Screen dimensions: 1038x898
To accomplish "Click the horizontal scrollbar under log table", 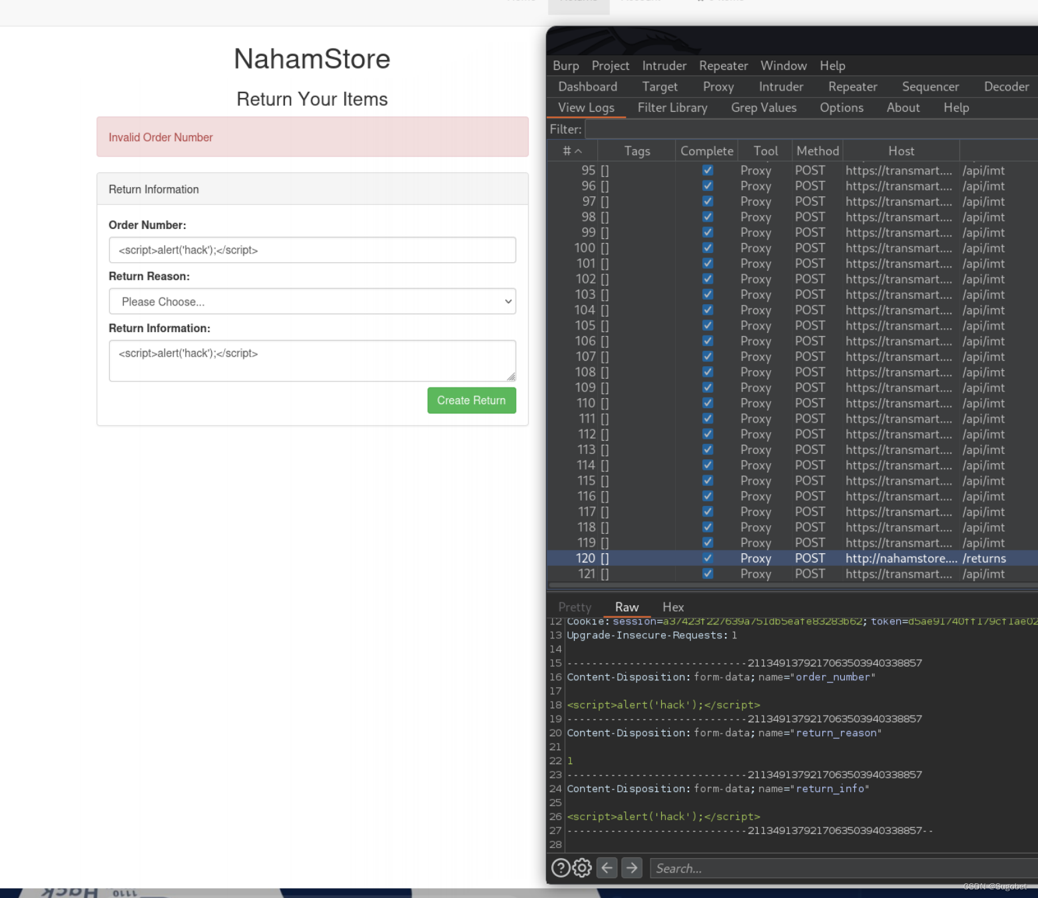I will click(x=792, y=586).
